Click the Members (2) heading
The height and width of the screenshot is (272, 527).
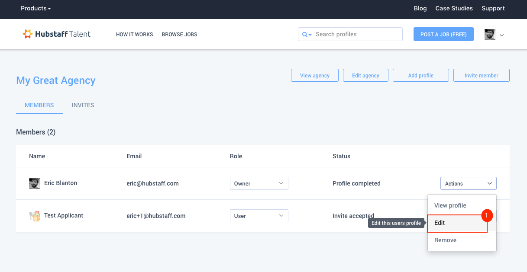coord(36,132)
